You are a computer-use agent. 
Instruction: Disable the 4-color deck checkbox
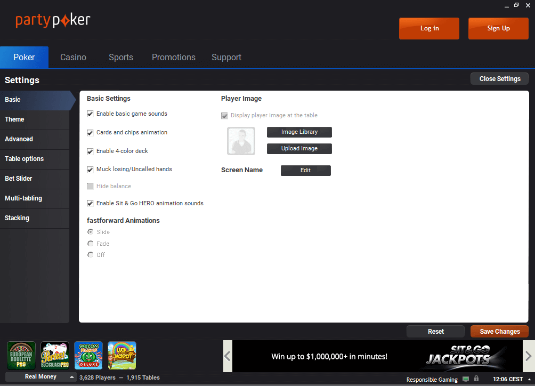click(90, 151)
